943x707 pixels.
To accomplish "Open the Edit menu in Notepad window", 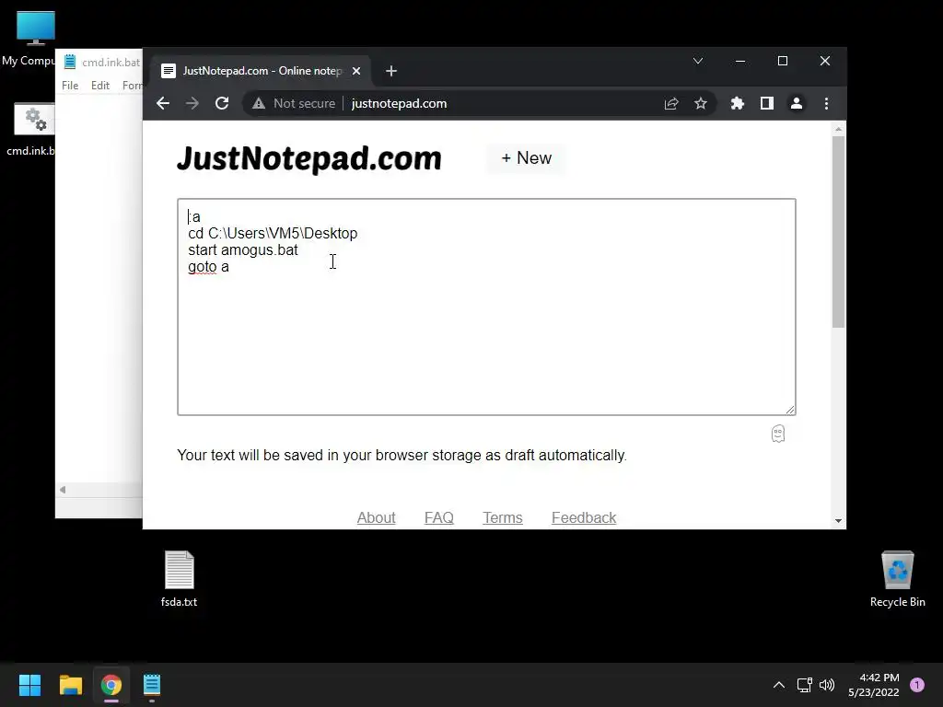I will point(100,86).
